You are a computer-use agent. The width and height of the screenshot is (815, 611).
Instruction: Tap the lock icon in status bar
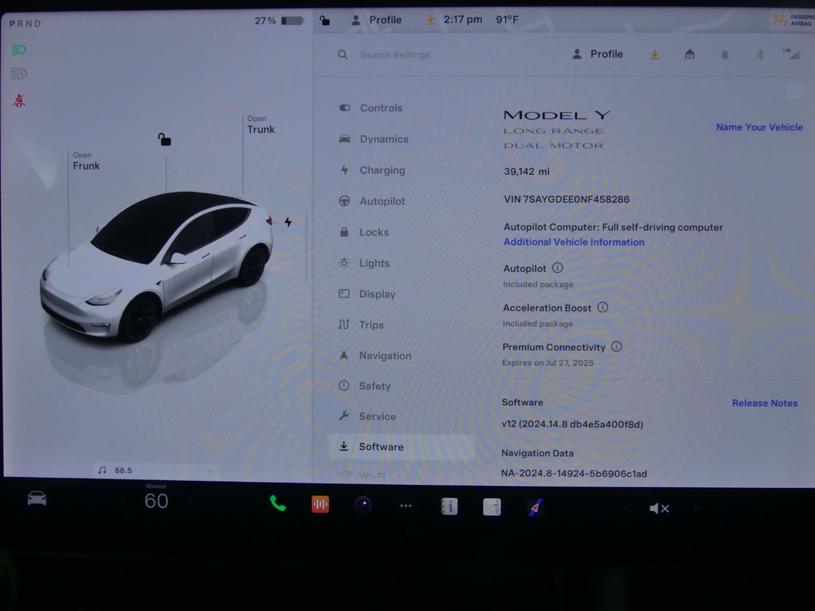point(325,20)
